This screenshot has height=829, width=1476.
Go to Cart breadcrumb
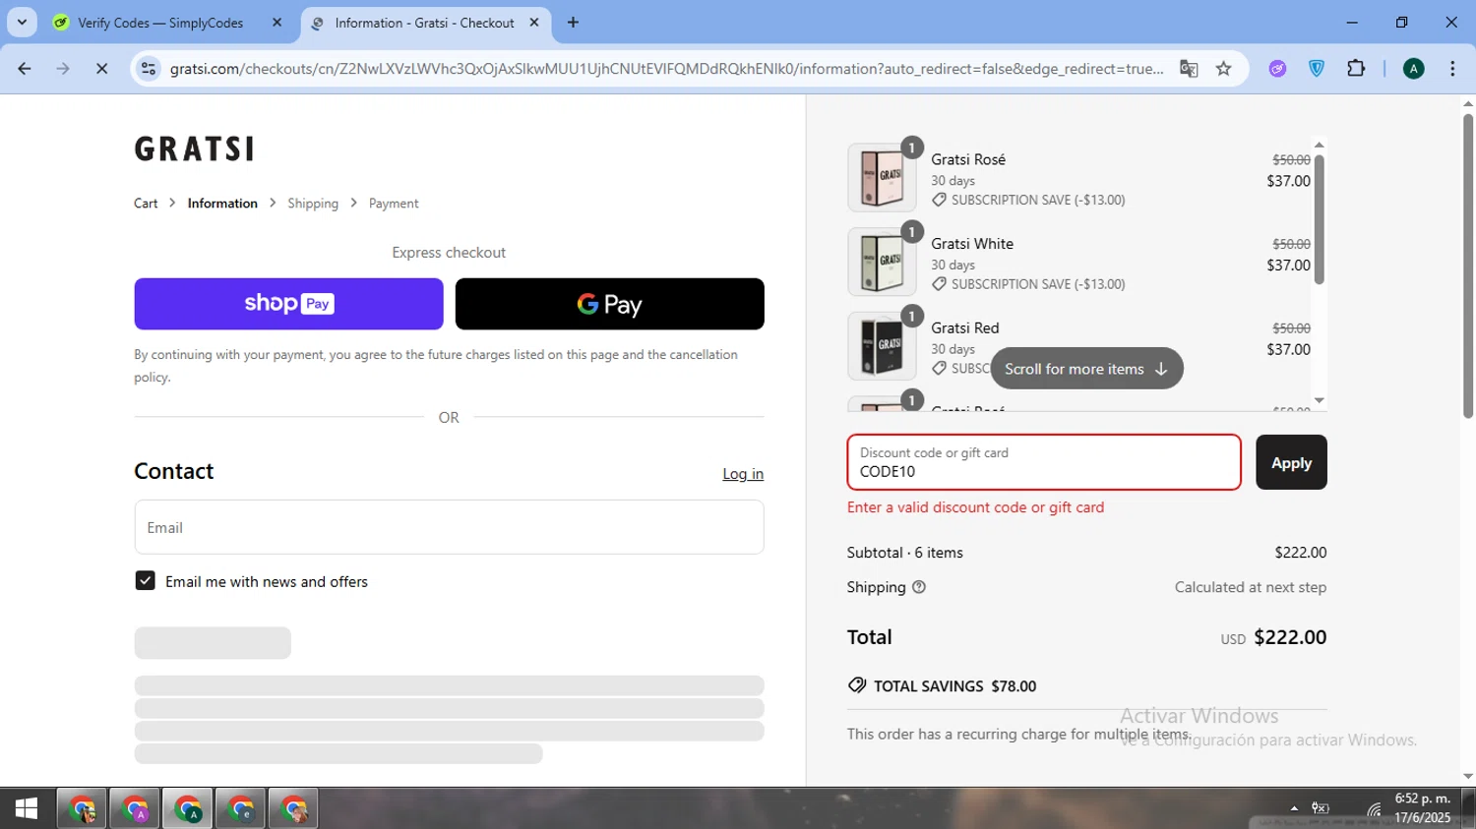pos(146,204)
